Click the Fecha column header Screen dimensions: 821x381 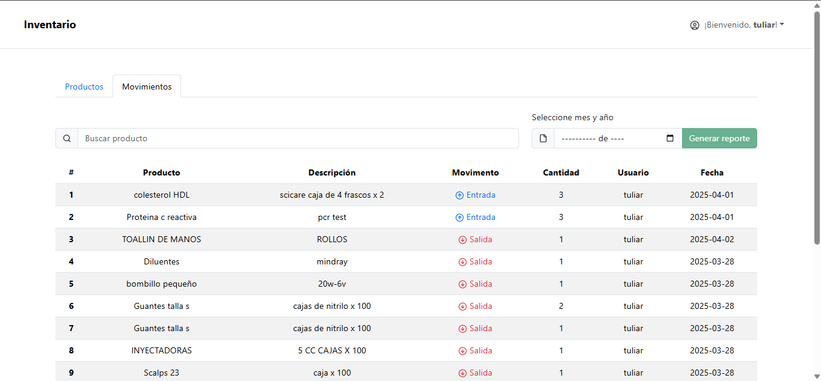point(712,172)
